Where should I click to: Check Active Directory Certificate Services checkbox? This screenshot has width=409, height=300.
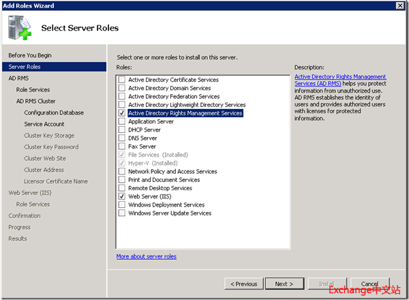click(x=122, y=80)
